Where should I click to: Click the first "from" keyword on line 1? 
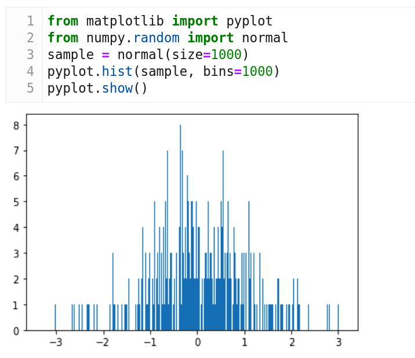point(63,21)
